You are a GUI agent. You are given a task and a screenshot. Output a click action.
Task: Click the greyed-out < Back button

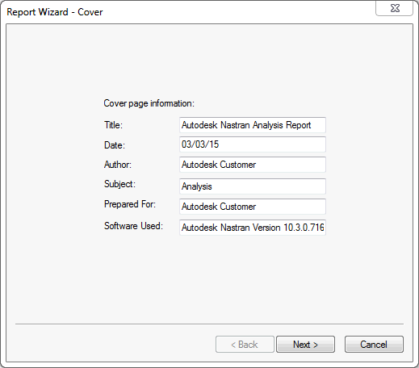(x=245, y=345)
